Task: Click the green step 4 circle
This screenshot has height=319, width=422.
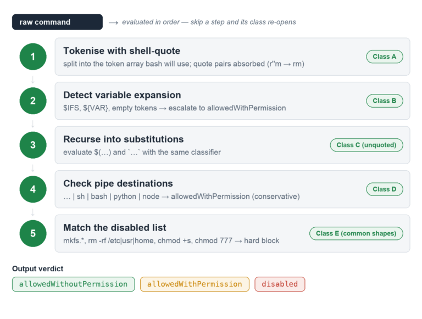Action: pyautogui.click(x=33, y=189)
